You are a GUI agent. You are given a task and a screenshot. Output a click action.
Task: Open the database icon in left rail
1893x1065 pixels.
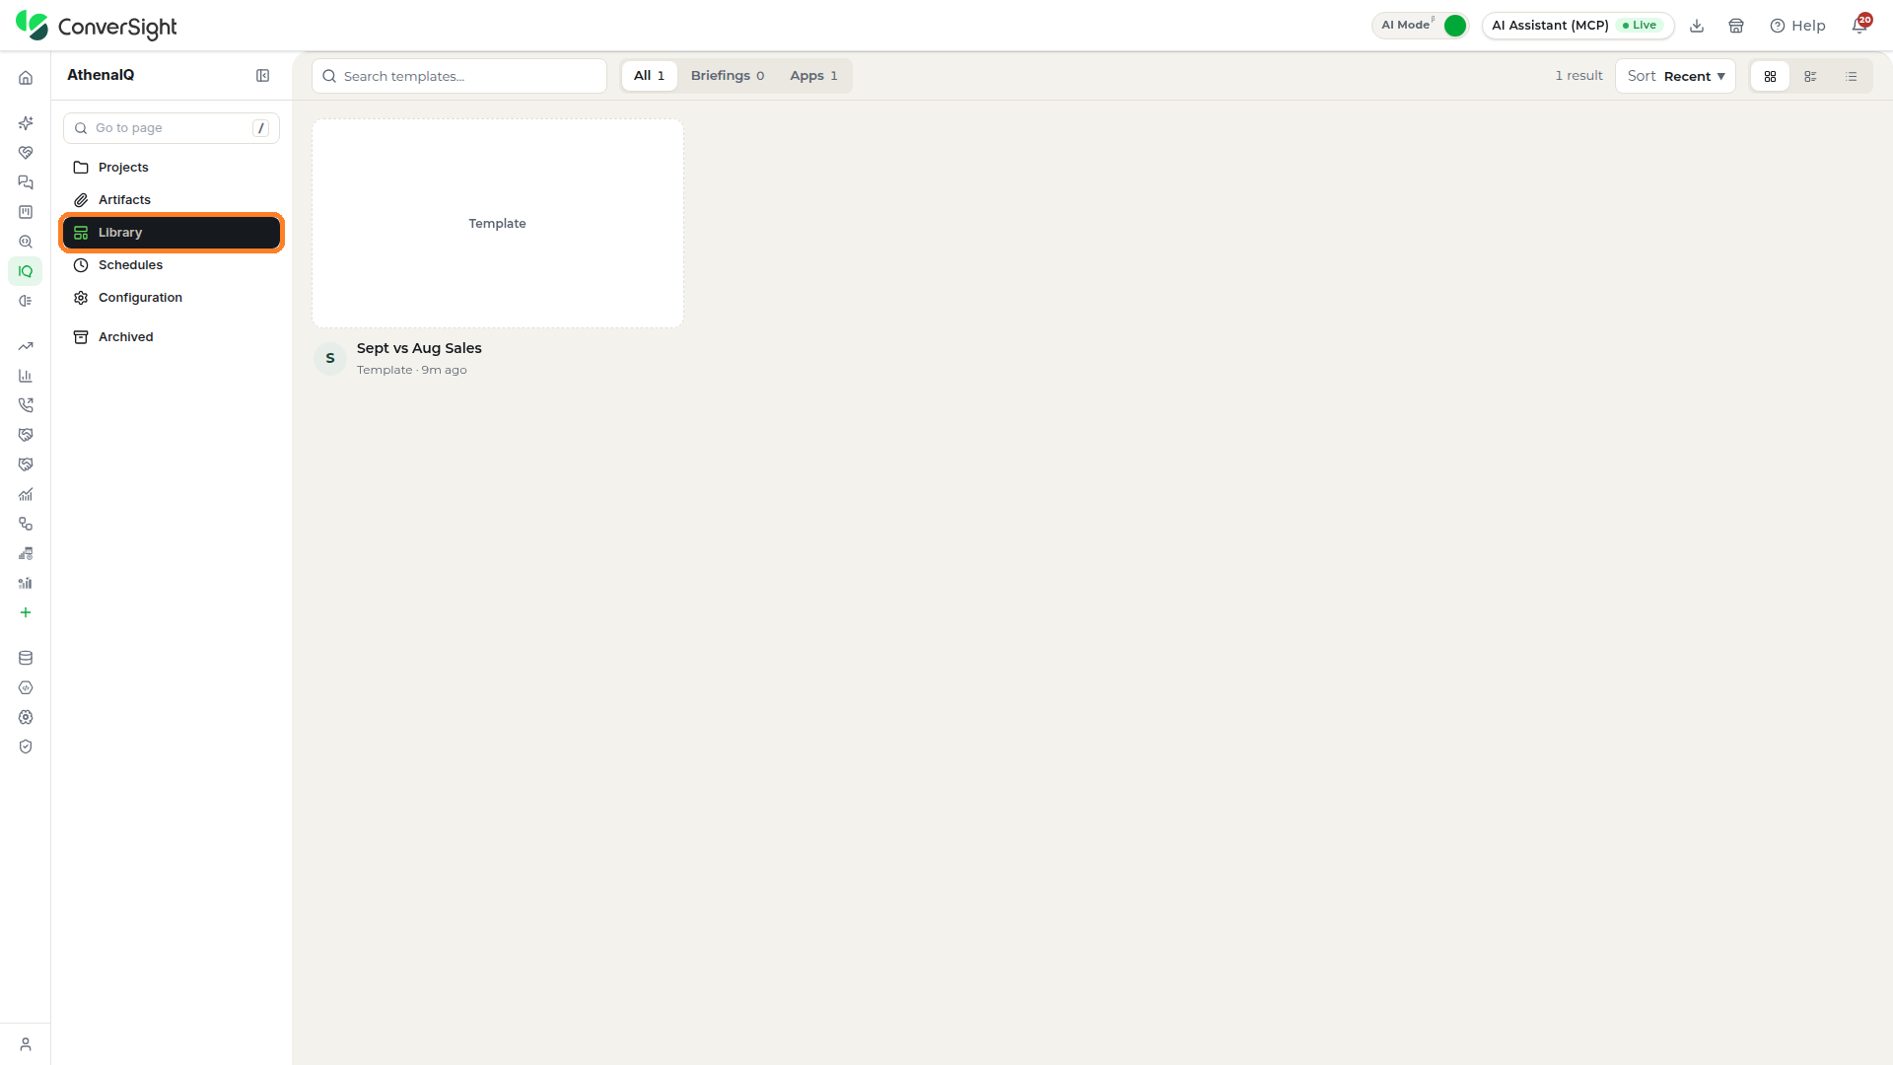point(26,658)
